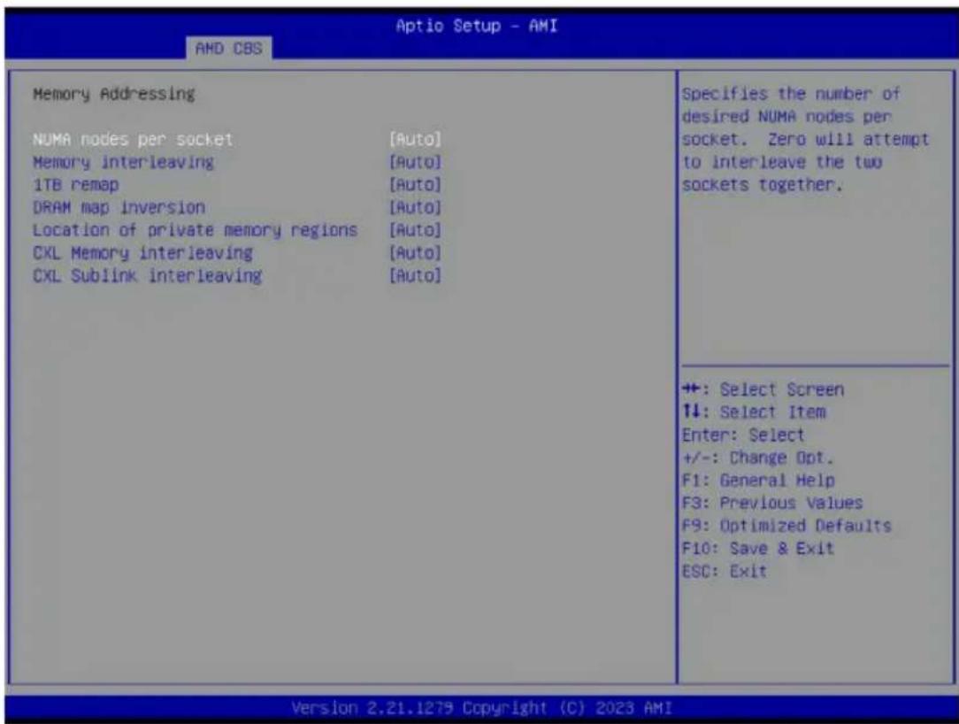Click the F1: General Help hint
Viewport: 959px width, 724px height.
click(x=758, y=481)
